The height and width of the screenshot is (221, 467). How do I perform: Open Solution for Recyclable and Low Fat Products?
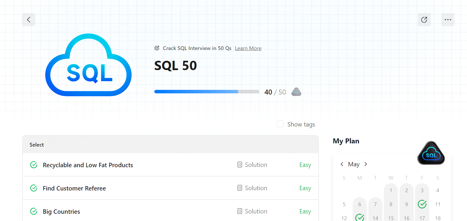[x=252, y=165]
